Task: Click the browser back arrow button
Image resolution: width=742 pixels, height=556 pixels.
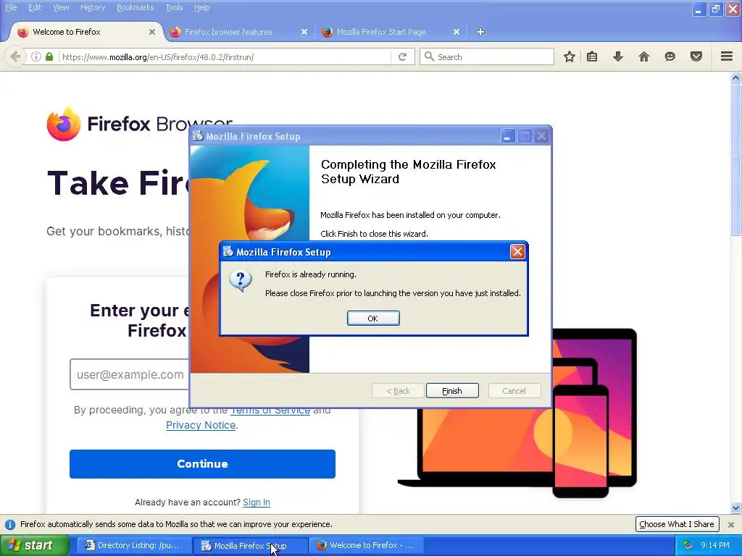Action: tap(15, 56)
